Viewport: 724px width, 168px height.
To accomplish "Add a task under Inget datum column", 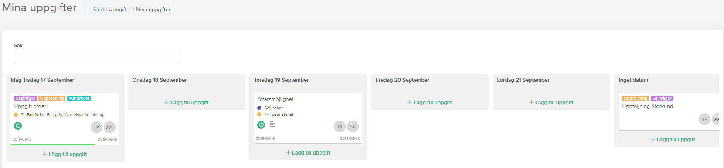I will click(673, 140).
